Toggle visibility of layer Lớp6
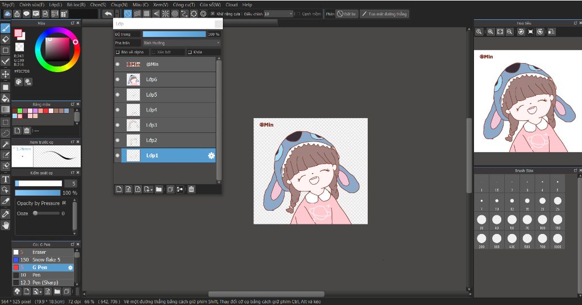This screenshot has width=582, height=305. [x=118, y=80]
